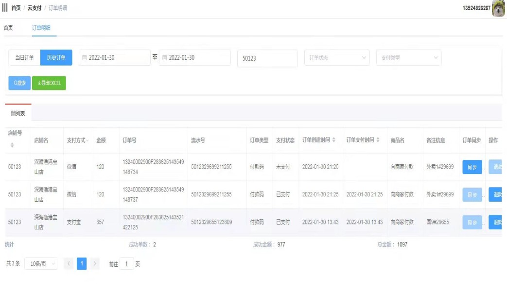
Task: Sort by 订单支付时间 column arrows
Action: click(378, 140)
